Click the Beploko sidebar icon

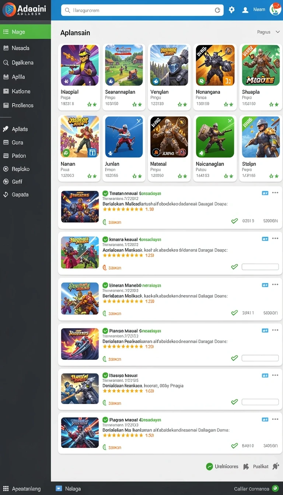(x=6, y=169)
